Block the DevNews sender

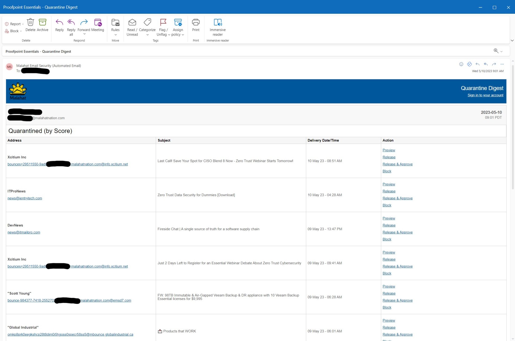387,239
